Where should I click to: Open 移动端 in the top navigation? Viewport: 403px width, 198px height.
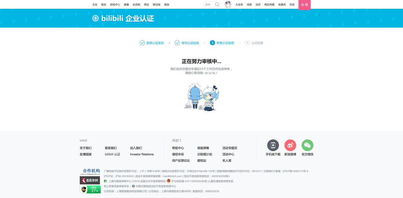[157, 5]
